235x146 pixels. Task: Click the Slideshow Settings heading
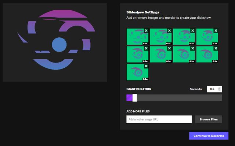point(143,12)
